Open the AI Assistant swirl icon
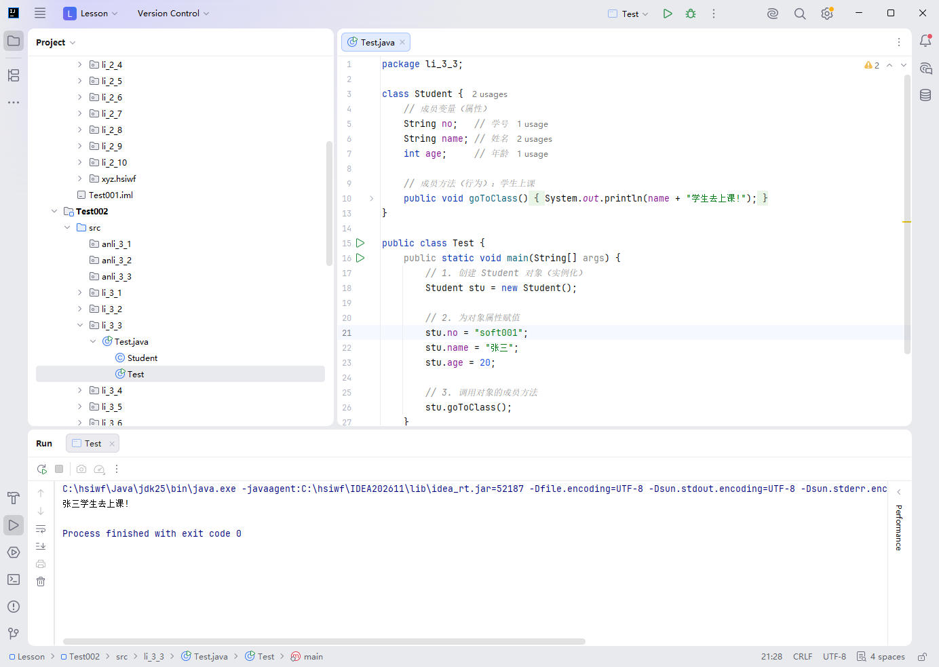Screen dimensions: 939x667 pyautogui.click(x=773, y=14)
